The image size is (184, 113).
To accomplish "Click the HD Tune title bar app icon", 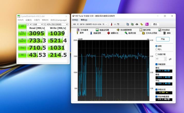I will point(73,16).
